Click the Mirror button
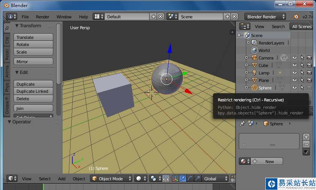The image size is (316, 190). tap(33, 61)
